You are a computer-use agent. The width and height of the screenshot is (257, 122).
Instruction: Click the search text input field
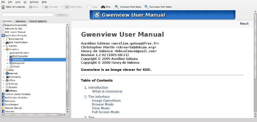(x=28, y=14)
